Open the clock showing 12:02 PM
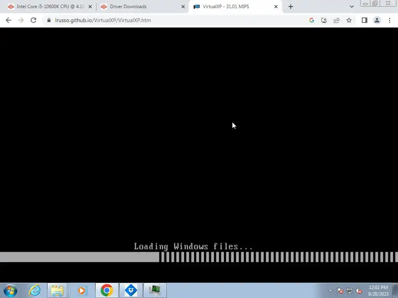398x298 pixels. 378,291
